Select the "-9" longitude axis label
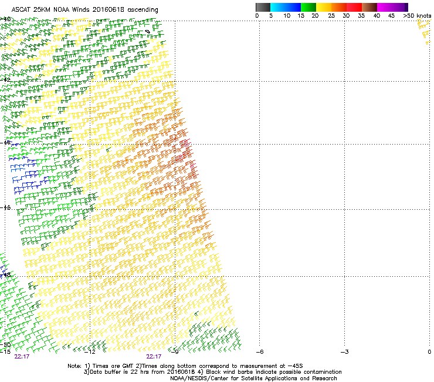Viewport: 434px width, 382px height. pos(175,352)
